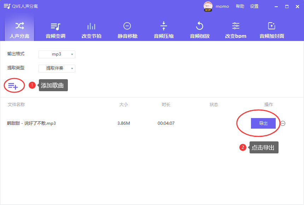Switch to 改变节拍 function
This screenshot has width=304, height=205.
[91, 30]
